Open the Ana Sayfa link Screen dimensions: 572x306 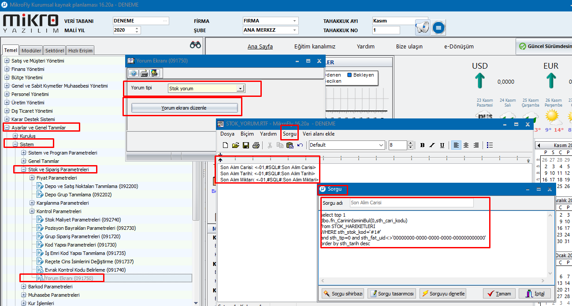pyautogui.click(x=260, y=47)
